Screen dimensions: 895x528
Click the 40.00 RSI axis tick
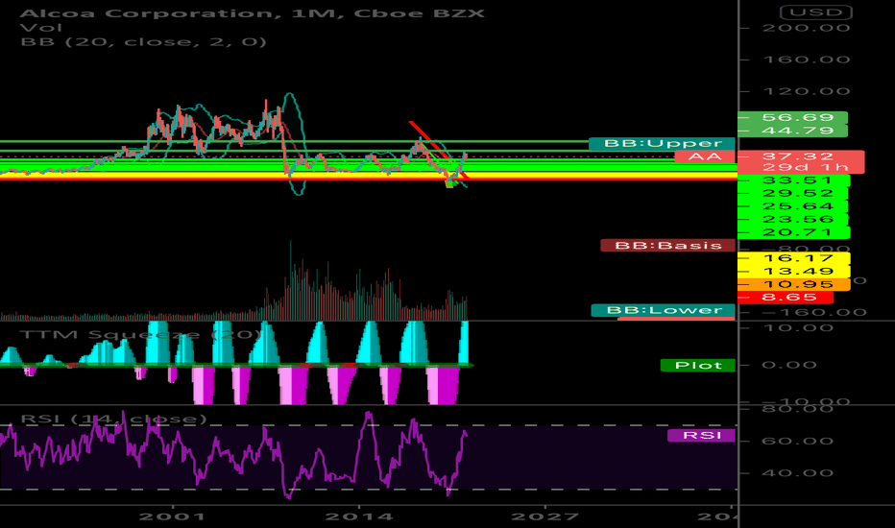797,473
